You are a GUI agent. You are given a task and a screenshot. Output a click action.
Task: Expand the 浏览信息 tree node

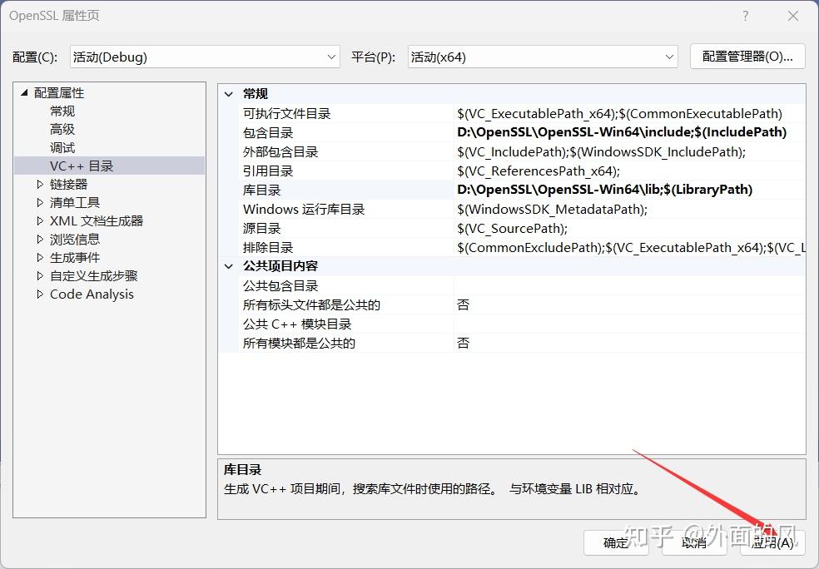tap(40, 239)
